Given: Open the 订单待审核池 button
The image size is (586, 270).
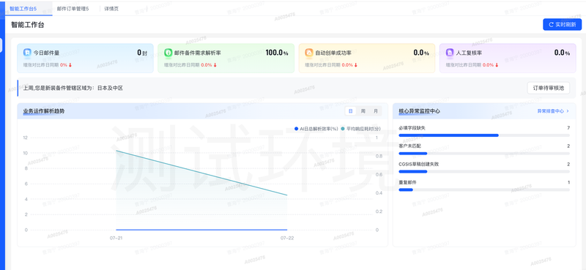Looking at the screenshot, I should pyautogui.click(x=548, y=88).
